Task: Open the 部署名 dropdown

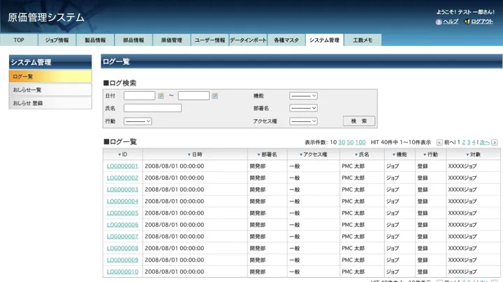Action: point(303,108)
